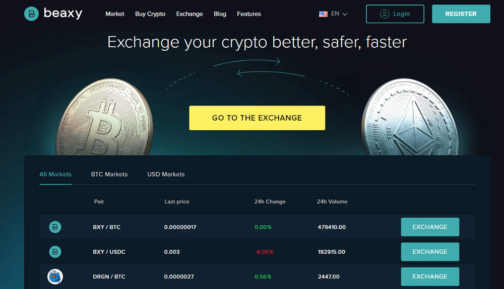Select the All Markets tab
The width and height of the screenshot is (504, 289).
pyautogui.click(x=55, y=174)
